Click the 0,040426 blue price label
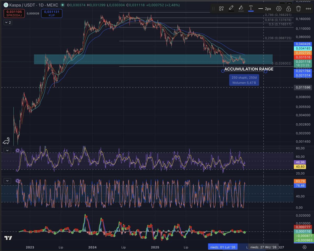 tap(304, 44)
